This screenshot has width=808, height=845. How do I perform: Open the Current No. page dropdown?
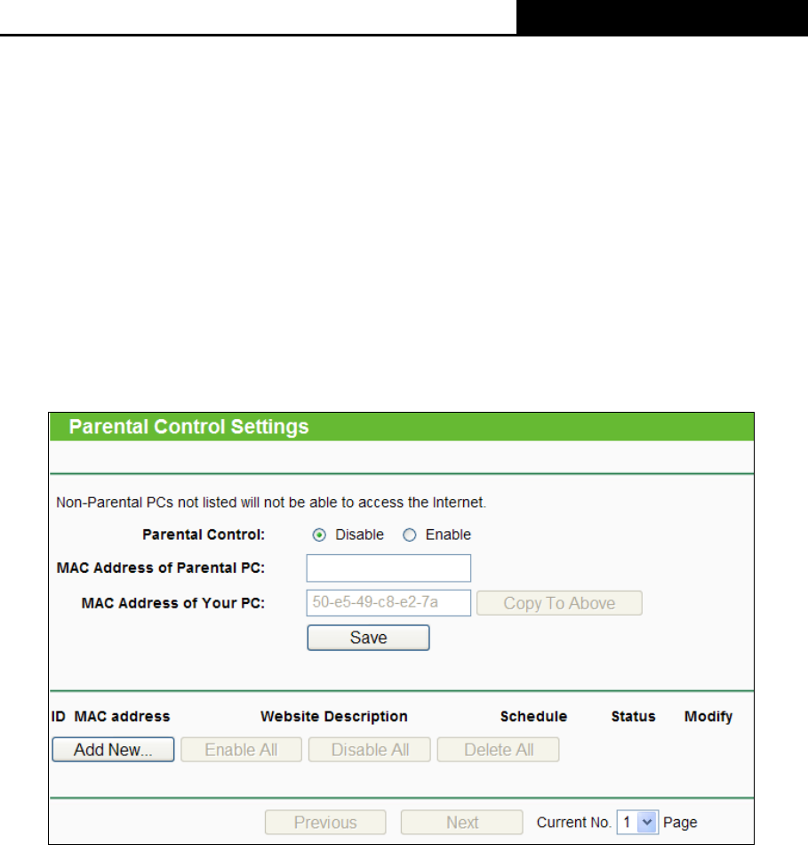click(637, 823)
